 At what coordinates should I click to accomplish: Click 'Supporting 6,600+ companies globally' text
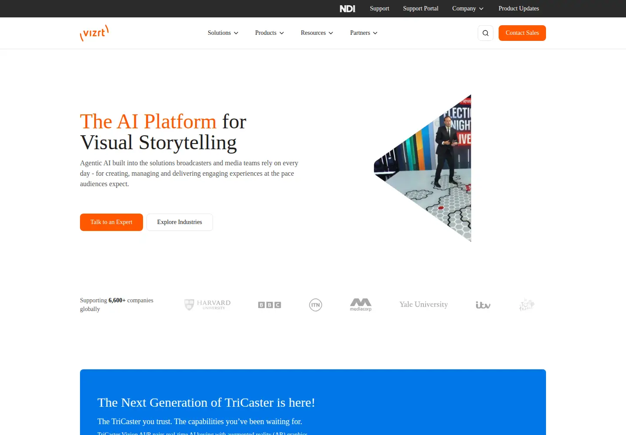[x=117, y=304]
